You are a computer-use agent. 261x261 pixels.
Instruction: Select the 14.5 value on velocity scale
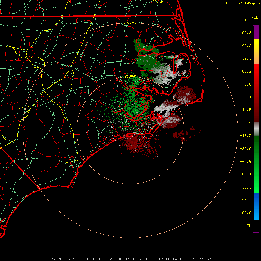247,110
